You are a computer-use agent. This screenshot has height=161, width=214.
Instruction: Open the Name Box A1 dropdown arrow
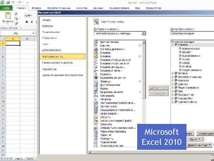coord(33,33)
